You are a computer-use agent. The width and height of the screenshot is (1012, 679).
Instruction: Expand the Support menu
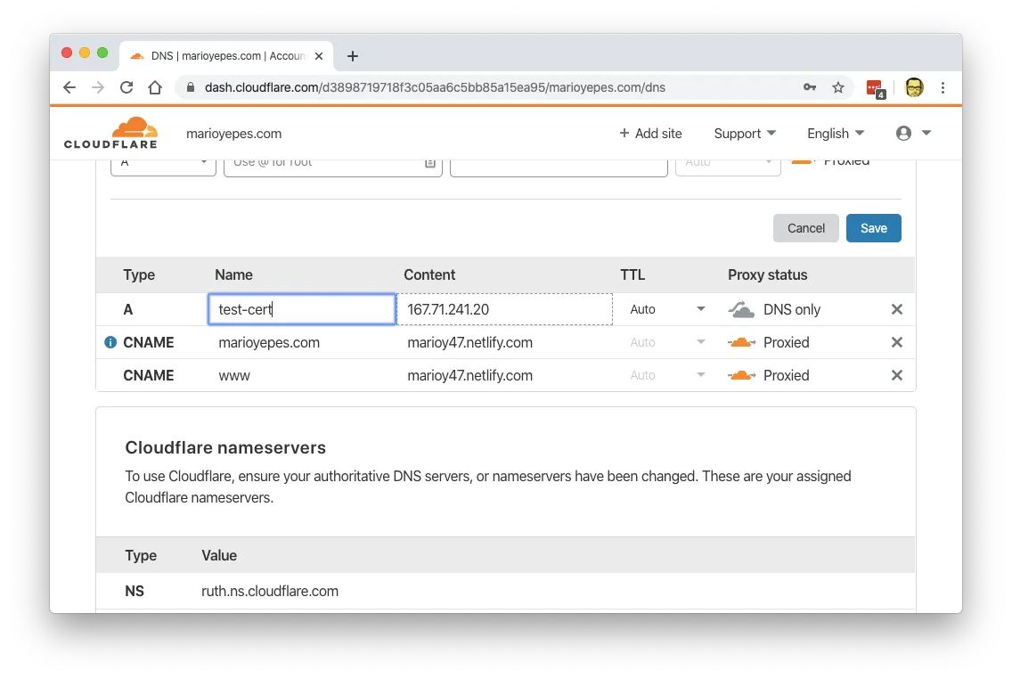tap(745, 133)
